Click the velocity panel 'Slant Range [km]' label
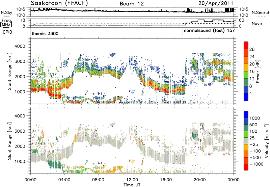The image size is (270, 187). coord(9,141)
